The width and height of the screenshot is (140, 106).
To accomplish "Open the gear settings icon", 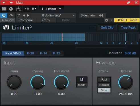I will 106,20.
